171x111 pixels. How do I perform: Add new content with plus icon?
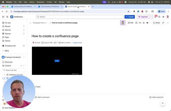point(21,66)
